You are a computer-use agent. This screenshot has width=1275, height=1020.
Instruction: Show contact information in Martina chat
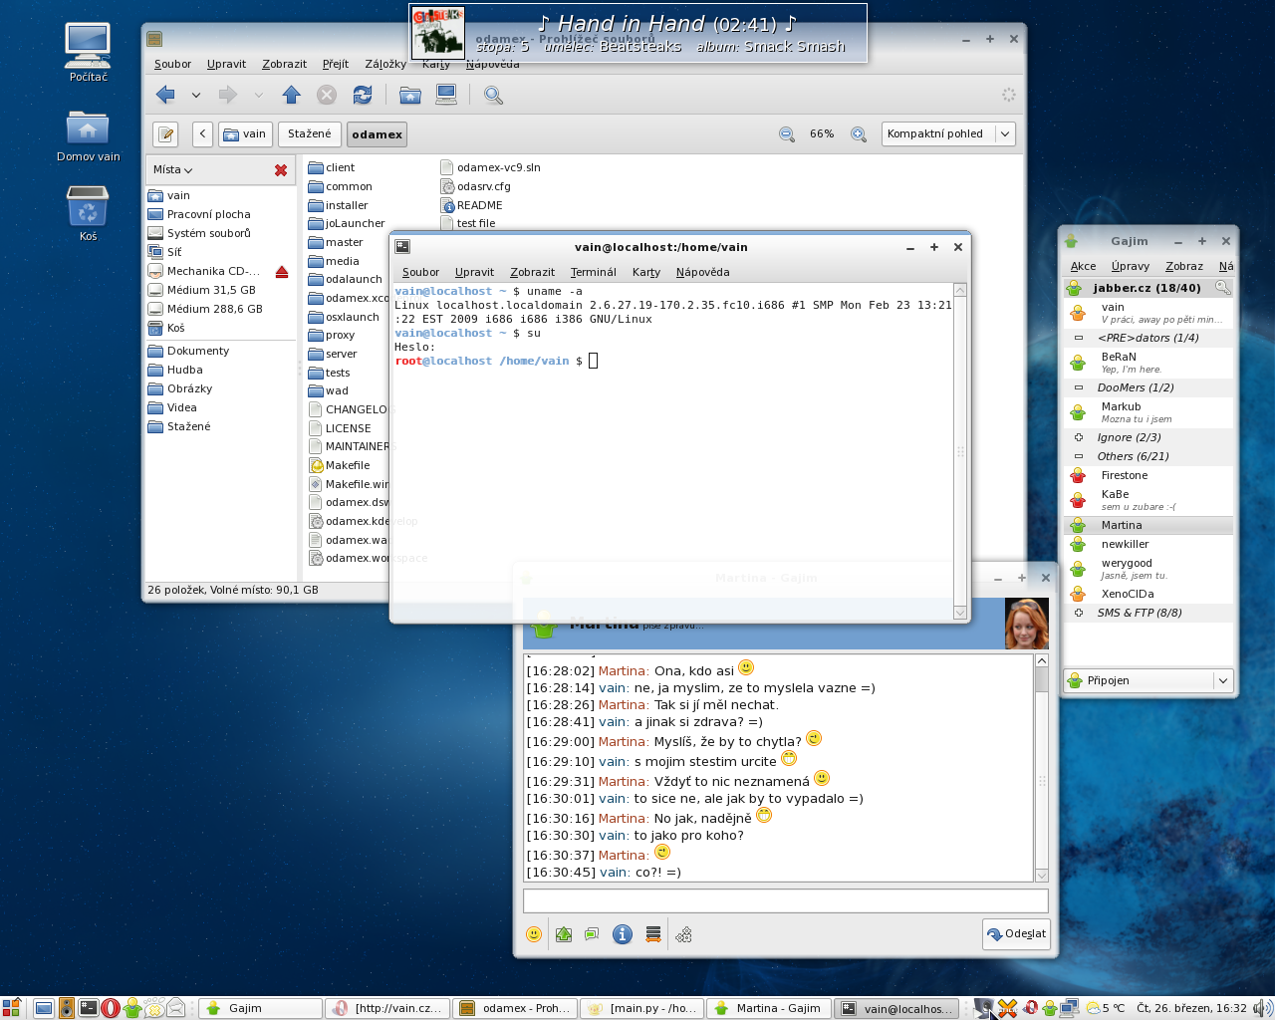point(623,934)
